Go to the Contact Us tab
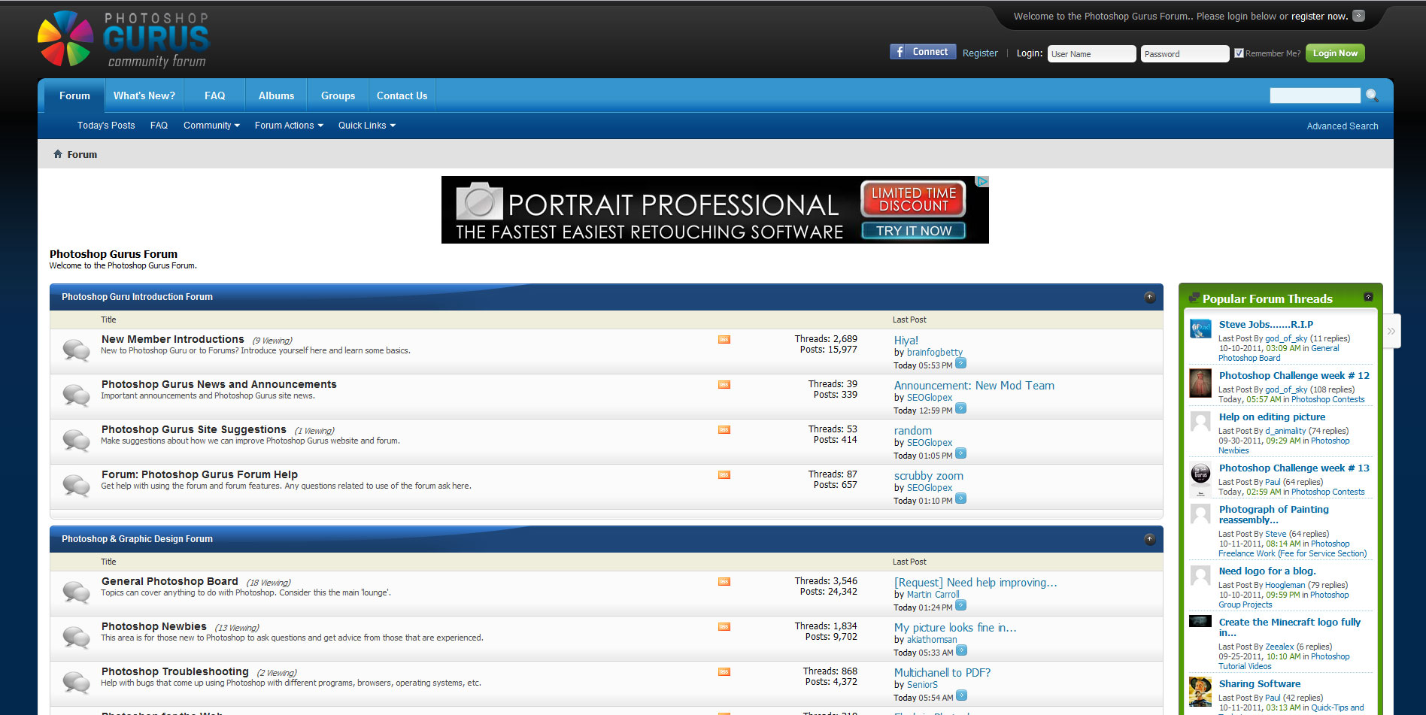Viewport: 1426px width, 715px height. coord(402,95)
